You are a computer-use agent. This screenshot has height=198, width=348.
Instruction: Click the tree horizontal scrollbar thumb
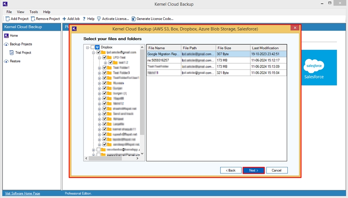click(105, 158)
